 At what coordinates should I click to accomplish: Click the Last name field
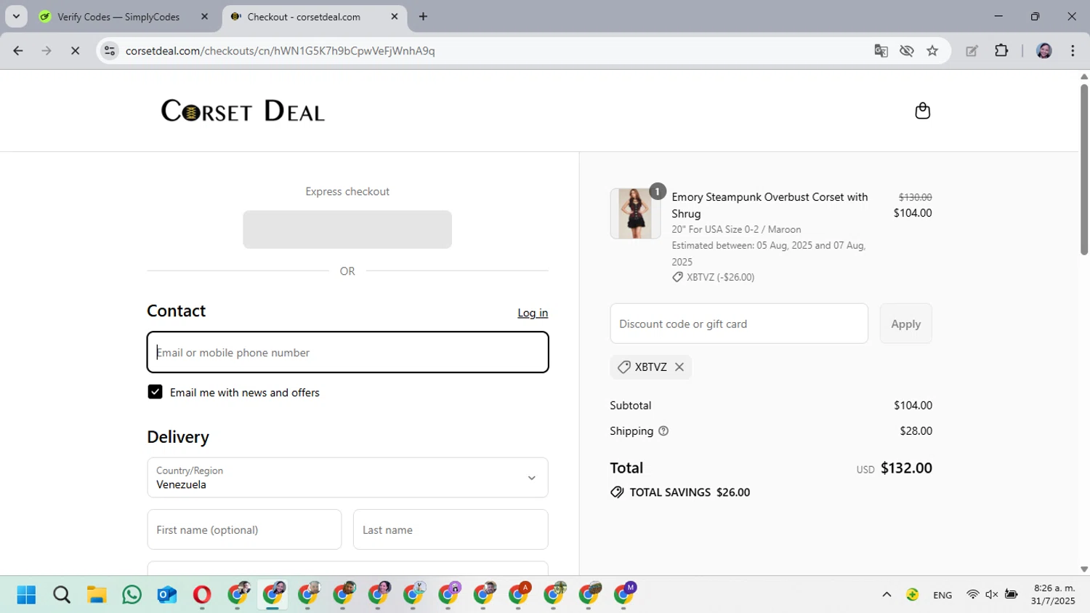[x=451, y=529]
